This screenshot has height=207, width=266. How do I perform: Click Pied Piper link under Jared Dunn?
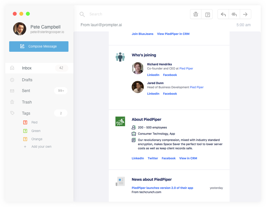[197, 87]
